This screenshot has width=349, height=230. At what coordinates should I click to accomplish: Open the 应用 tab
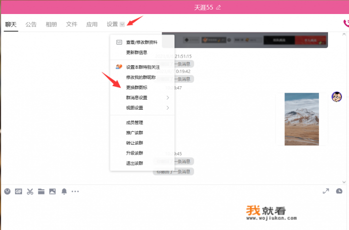pyautogui.click(x=91, y=25)
